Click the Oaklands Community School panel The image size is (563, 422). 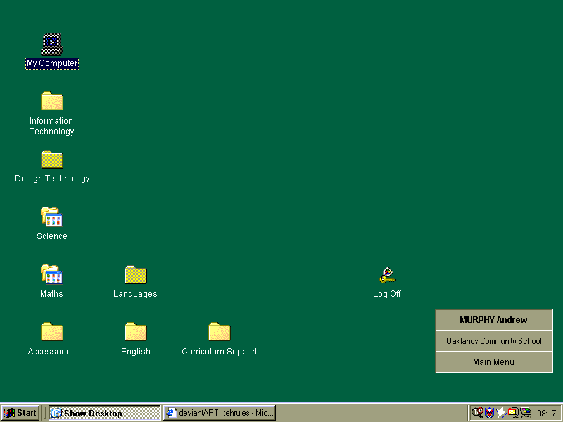(494, 341)
